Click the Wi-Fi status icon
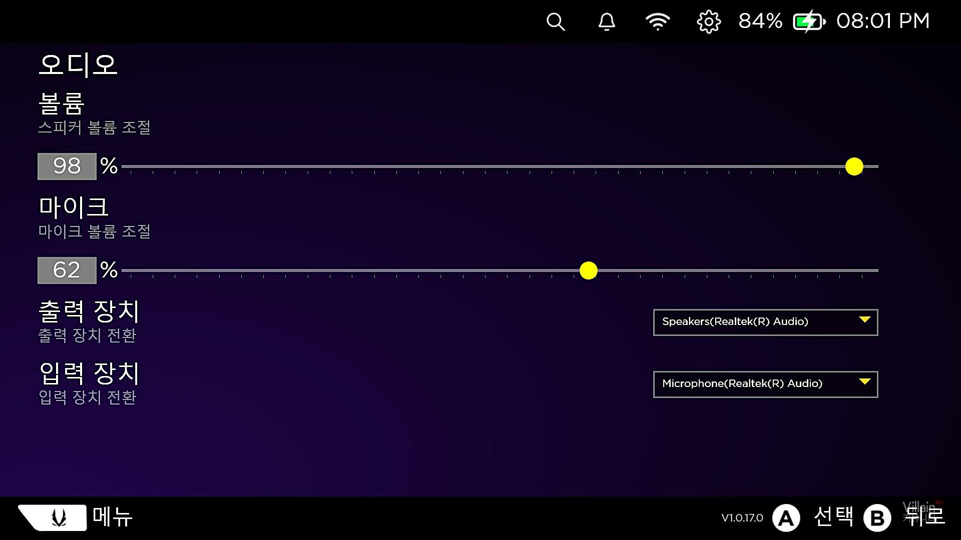Viewport: 961px width, 540px height. 657,21
